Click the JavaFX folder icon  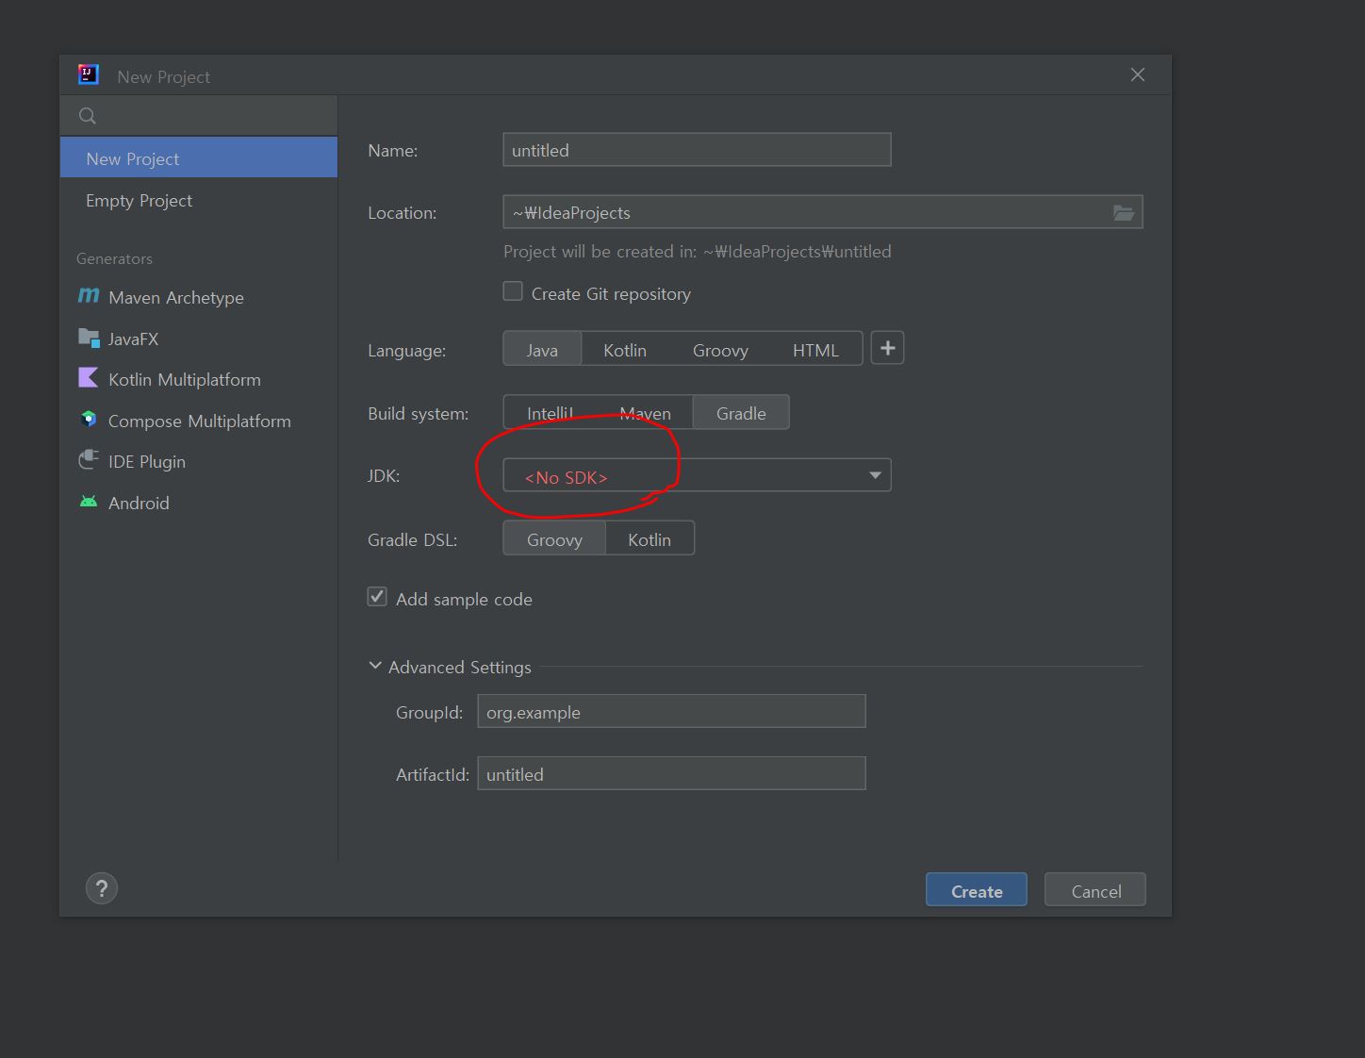pos(89,338)
